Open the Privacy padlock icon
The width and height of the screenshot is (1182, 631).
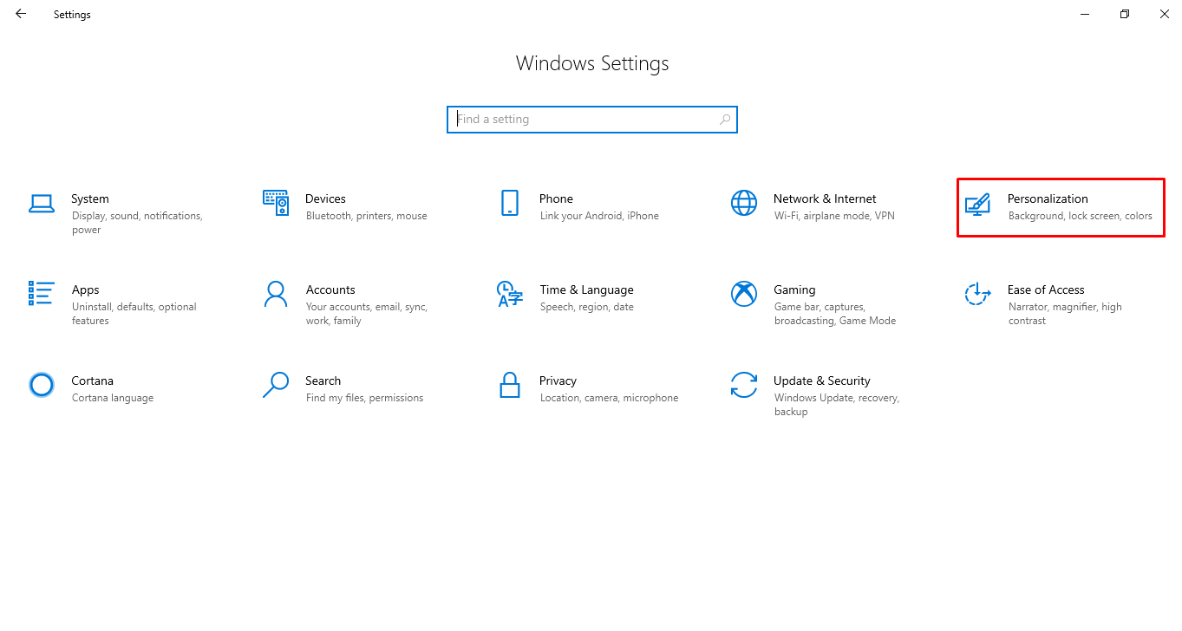point(510,385)
